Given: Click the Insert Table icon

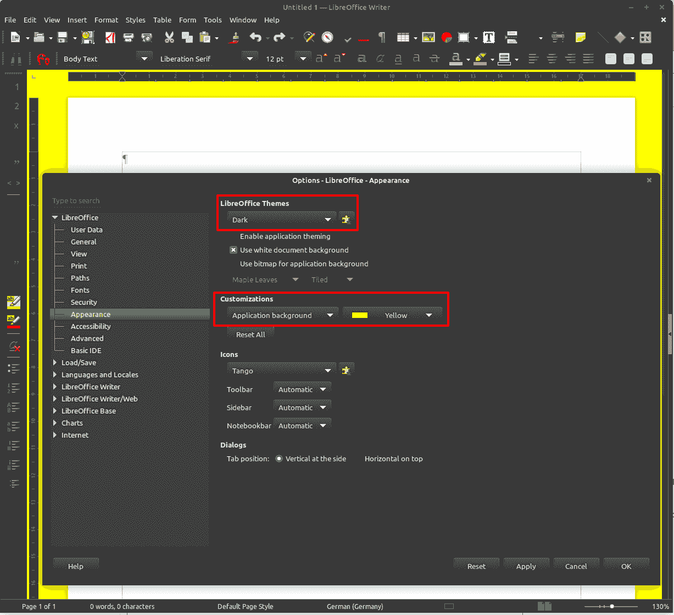Looking at the screenshot, I should tap(403, 37).
